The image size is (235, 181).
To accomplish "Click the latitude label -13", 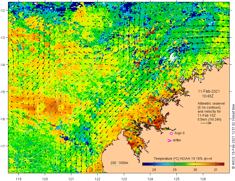I will pyautogui.click(x=3, y=38).
